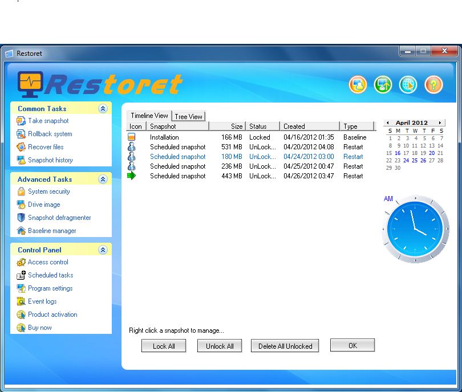Click the Drive image icon
The image size is (462, 392).
(21, 205)
